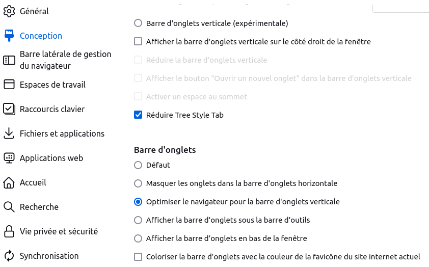Open the sidebar management panel icon
This screenshot has height=267, width=429.
(x=9, y=60)
